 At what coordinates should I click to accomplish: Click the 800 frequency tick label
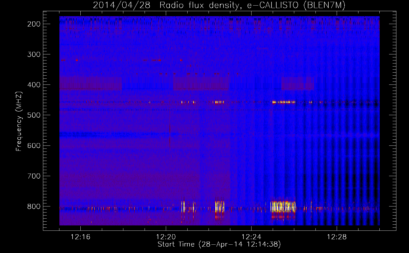pyautogui.click(x=34, y=206)
